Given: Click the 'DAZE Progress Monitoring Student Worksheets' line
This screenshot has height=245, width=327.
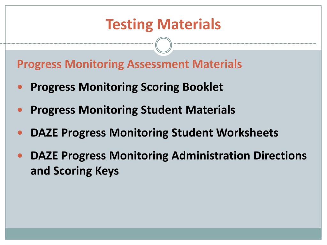Looking at the screenshot, I should [x=154, y=133].
